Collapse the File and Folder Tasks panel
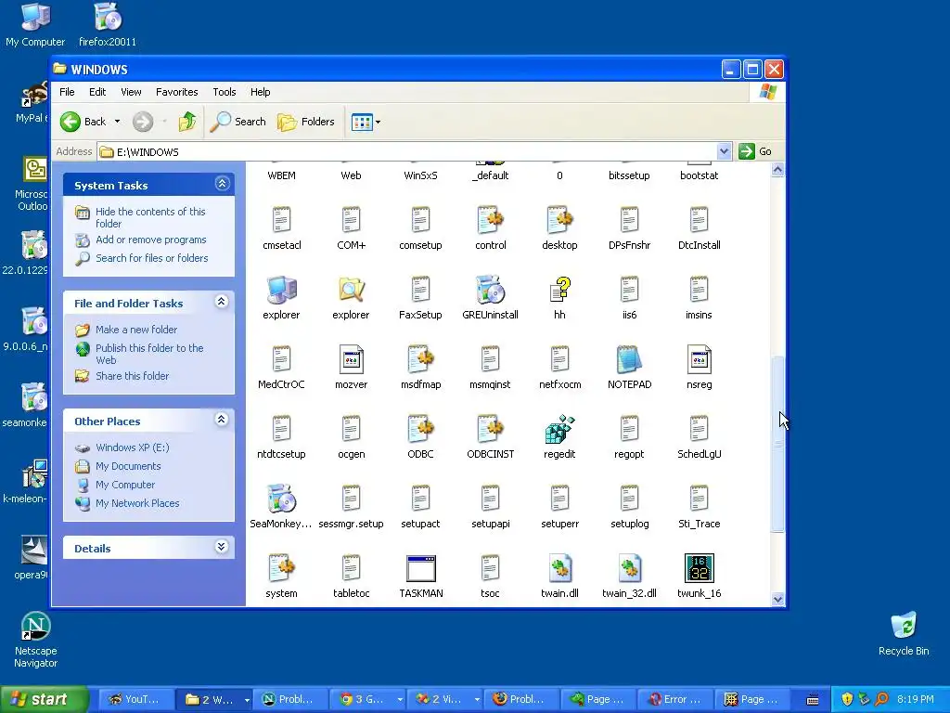The width and height of the screenshot is (950, 713). (x=222, y=302)
